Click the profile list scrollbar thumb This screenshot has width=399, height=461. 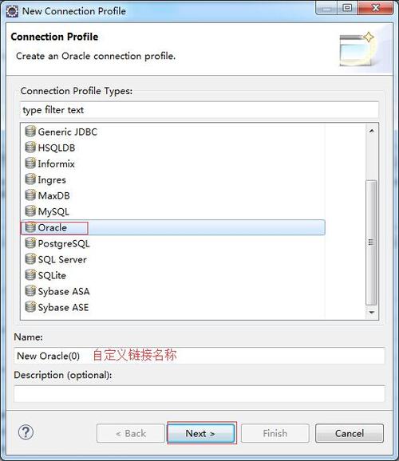[371, 242]
